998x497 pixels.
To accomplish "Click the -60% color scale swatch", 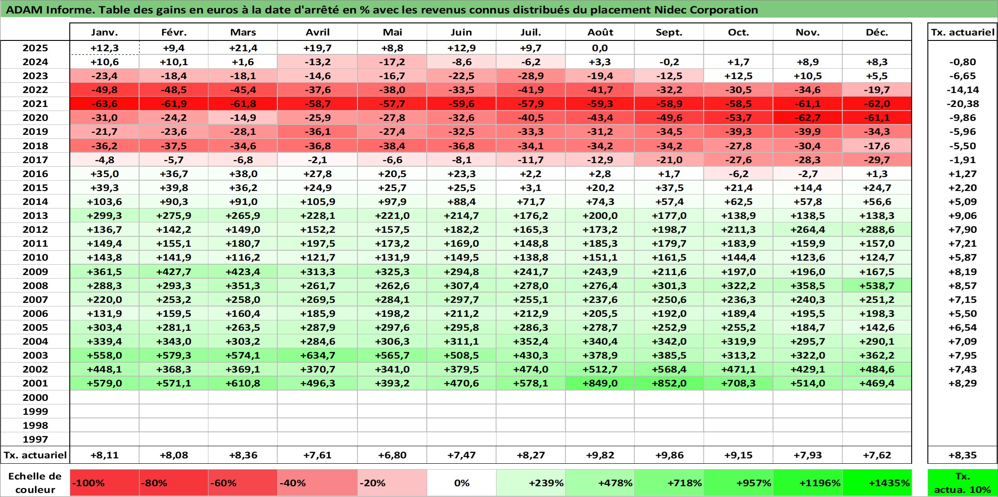I will pyautogui.click(x=243, y=483).
